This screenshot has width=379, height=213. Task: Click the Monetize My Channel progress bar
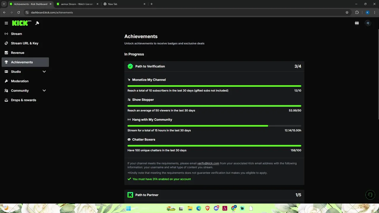[x=214, y=86]
